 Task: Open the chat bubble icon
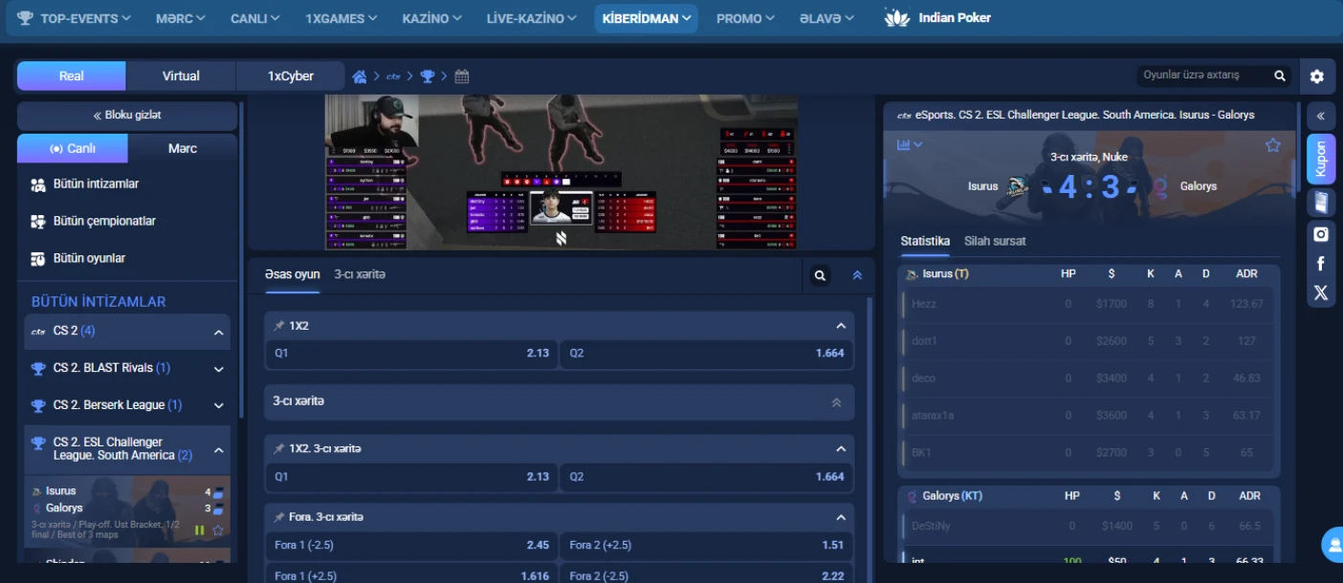[x=1332, y=545]
